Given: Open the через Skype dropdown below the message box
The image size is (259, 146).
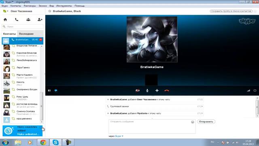Looking at the screenshot, I should pyautogui.click(x=119, y=136).
